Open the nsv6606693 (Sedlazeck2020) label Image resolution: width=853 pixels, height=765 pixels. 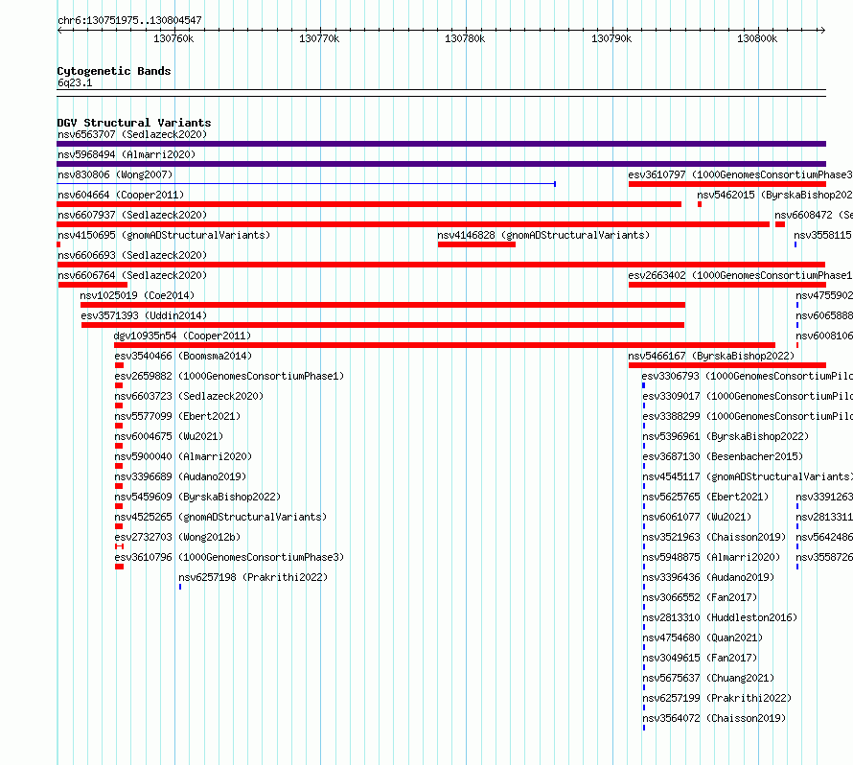[x=132, y=255]
